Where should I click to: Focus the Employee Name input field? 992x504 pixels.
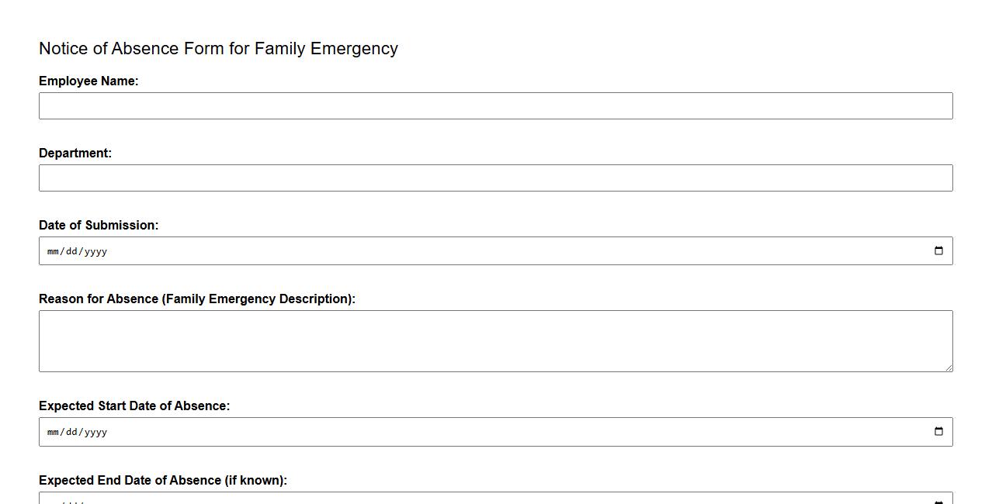pyautogui.click(x=496, y=105)
